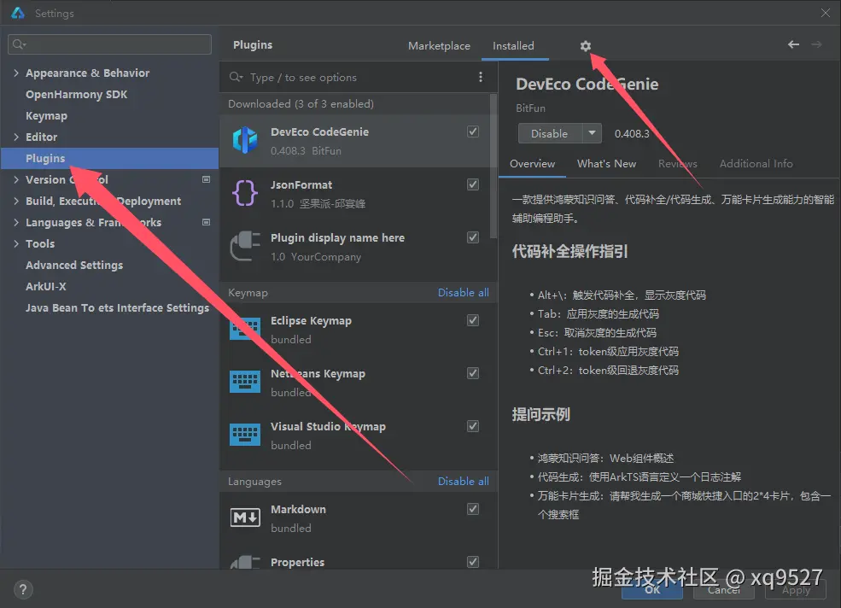
Task: Disable the Markdown plugin checkbox
Action: [x=473, y=509]
